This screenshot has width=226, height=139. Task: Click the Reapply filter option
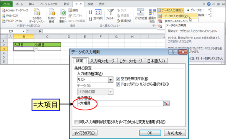click(123, 16)
